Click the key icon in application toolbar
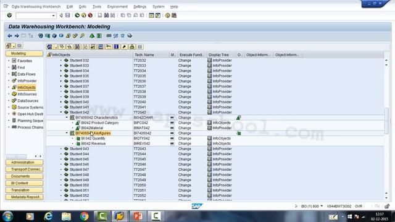The image size is (395, 222). tap(82, 36)
